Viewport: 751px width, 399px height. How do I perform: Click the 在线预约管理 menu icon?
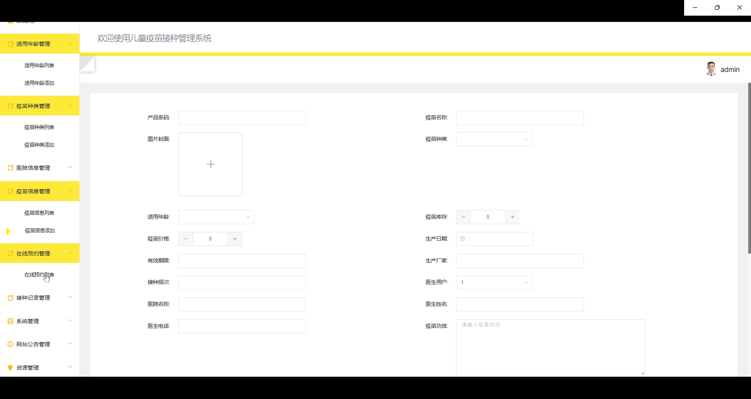pos(11,253)
